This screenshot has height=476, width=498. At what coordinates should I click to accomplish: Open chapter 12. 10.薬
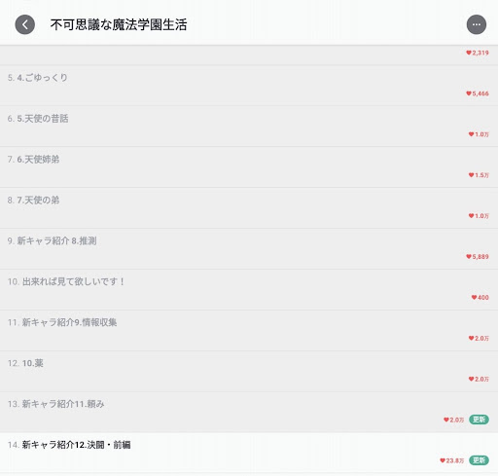point(249,372)
